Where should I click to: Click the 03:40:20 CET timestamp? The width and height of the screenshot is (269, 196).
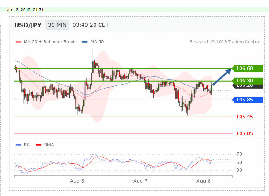90,25
